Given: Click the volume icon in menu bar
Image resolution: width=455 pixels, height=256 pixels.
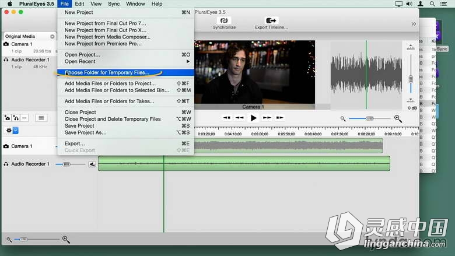Looking at the screenshot, I should coord(409,3).
